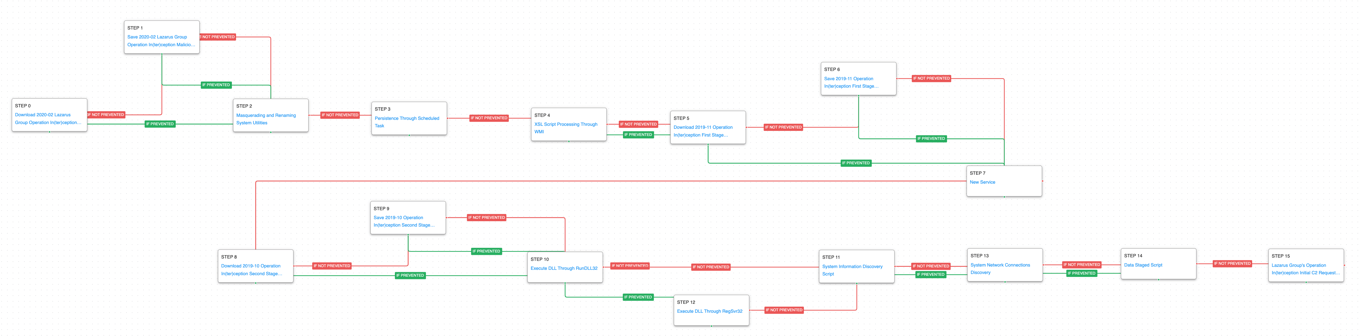
Task: Click IF NOT PREVENTED label between Steps 3 and 4
Action: (489, 118)
